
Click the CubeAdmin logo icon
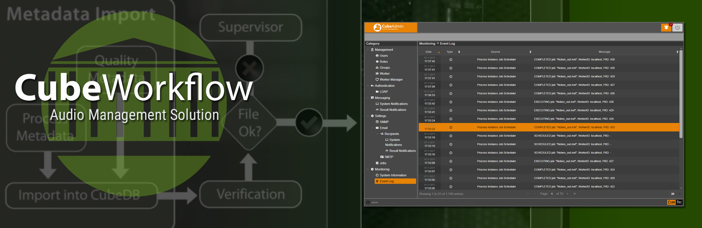coord(377,27)
